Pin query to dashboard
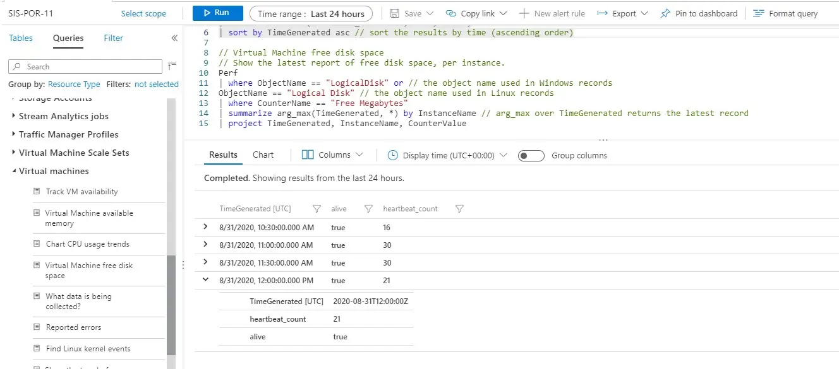This screenshot has width=839, height=369. pos(698,13)
